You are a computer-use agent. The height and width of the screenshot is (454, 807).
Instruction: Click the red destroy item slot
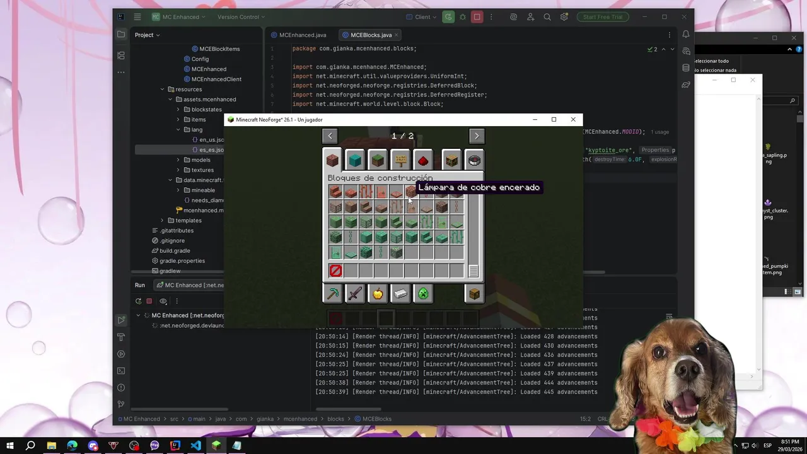point(335,271)
